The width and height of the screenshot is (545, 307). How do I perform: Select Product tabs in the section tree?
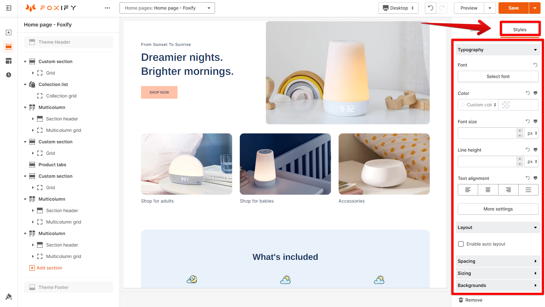pyautogui.click(x=52, y=165)
